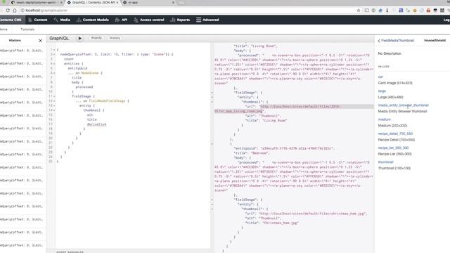
Task: Close the History panel
Action: [x=40, y=41]
